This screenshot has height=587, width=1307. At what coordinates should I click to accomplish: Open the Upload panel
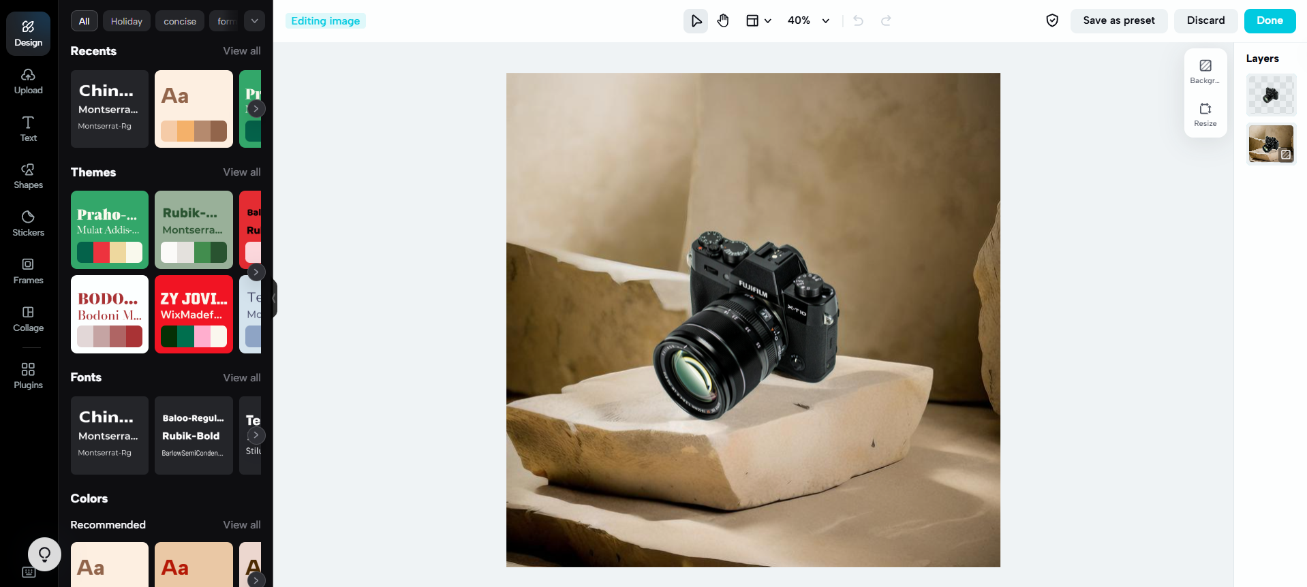28,81
